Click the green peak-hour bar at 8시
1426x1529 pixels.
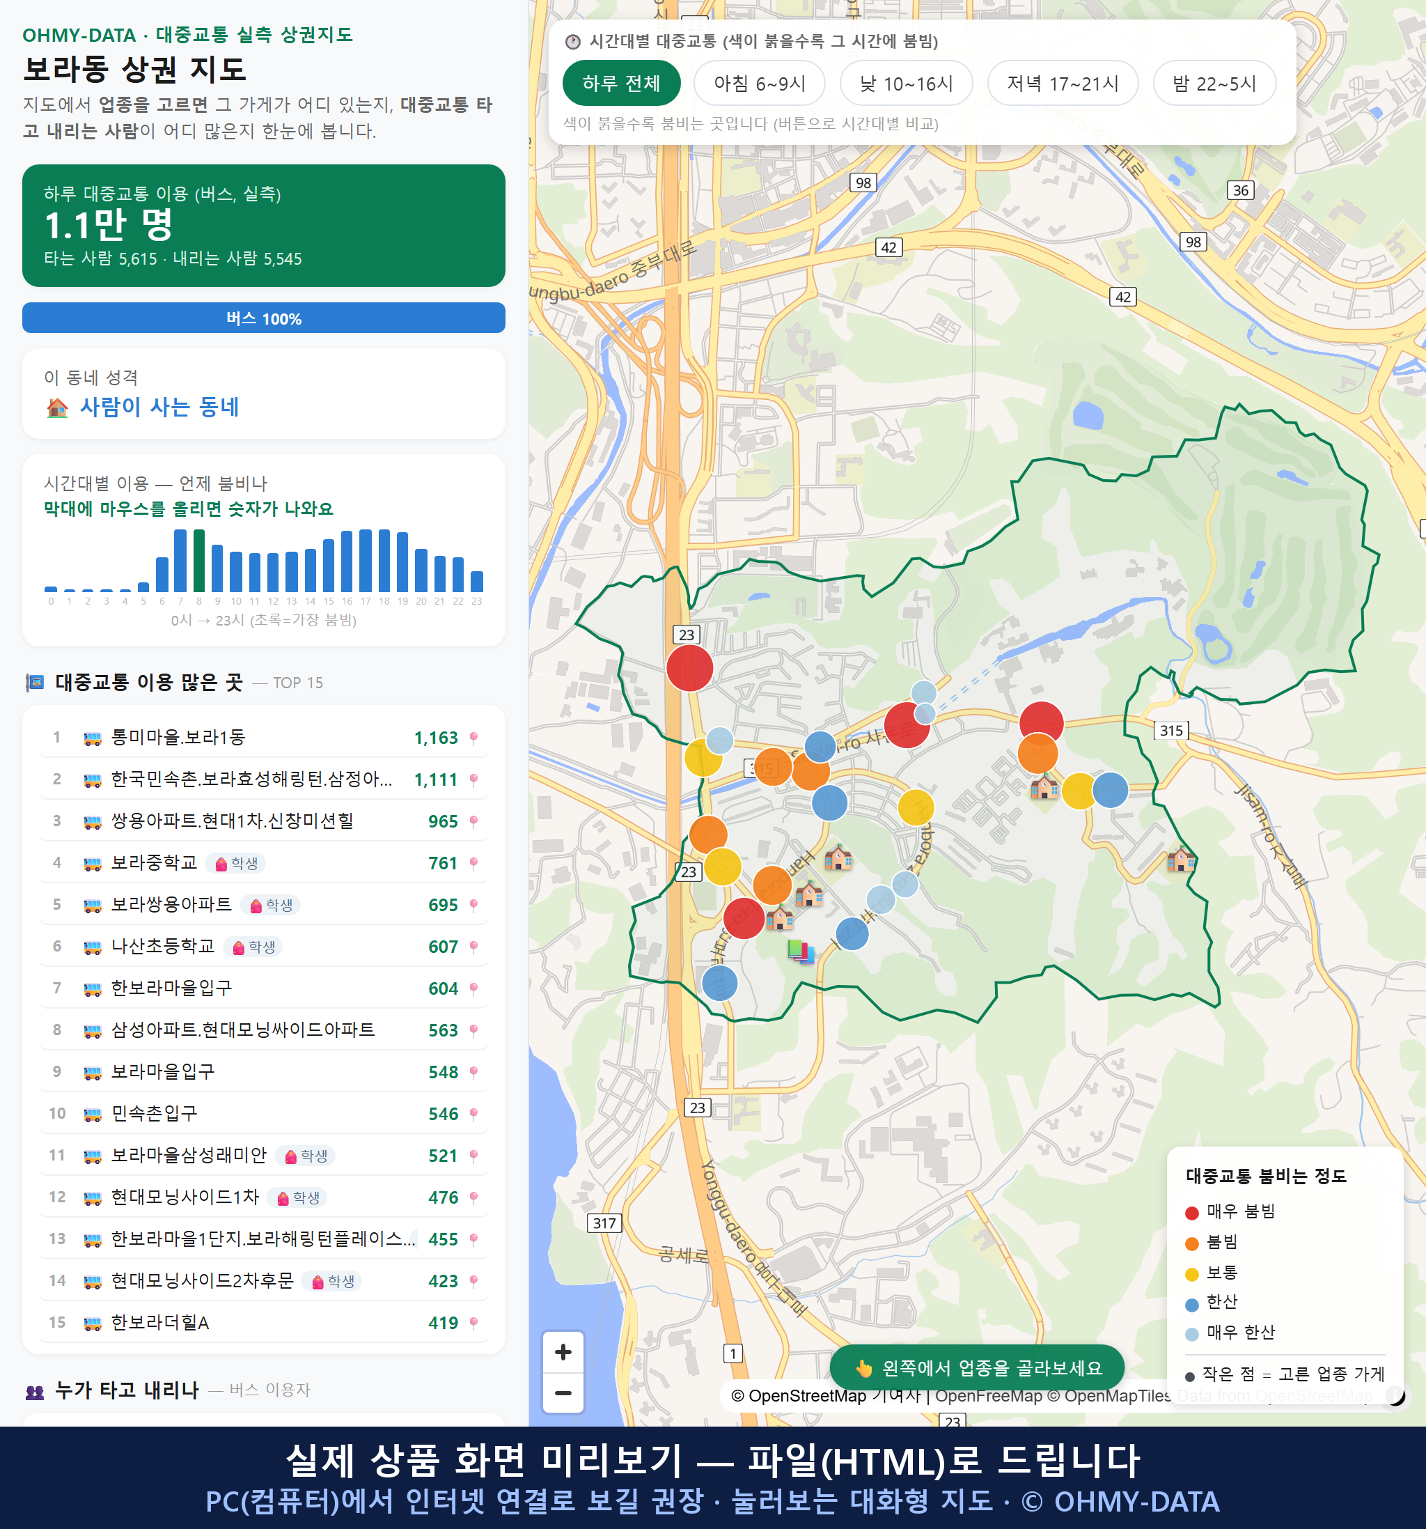[199, 561]
